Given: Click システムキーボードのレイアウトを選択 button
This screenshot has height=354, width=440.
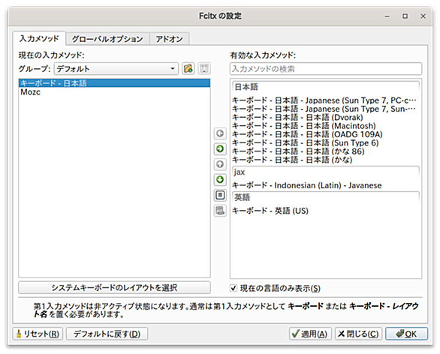Looking at the screenshot, I should click(x=114, y=287).
